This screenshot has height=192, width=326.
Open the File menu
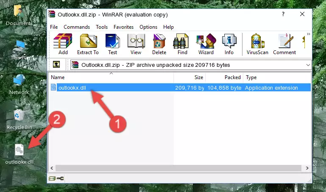click(54, 27)
